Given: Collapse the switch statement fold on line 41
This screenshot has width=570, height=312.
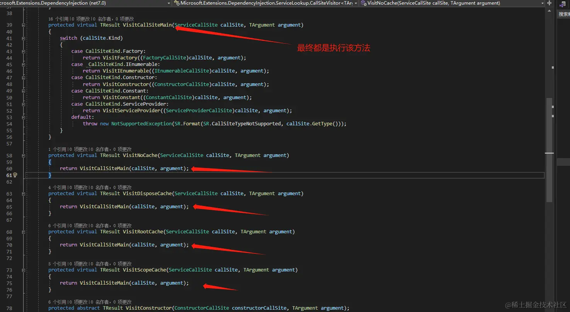Looking at the screenshot, I should click(23, 38).
